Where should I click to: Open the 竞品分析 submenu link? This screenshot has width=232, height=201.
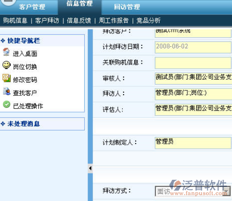click(148, 21)
